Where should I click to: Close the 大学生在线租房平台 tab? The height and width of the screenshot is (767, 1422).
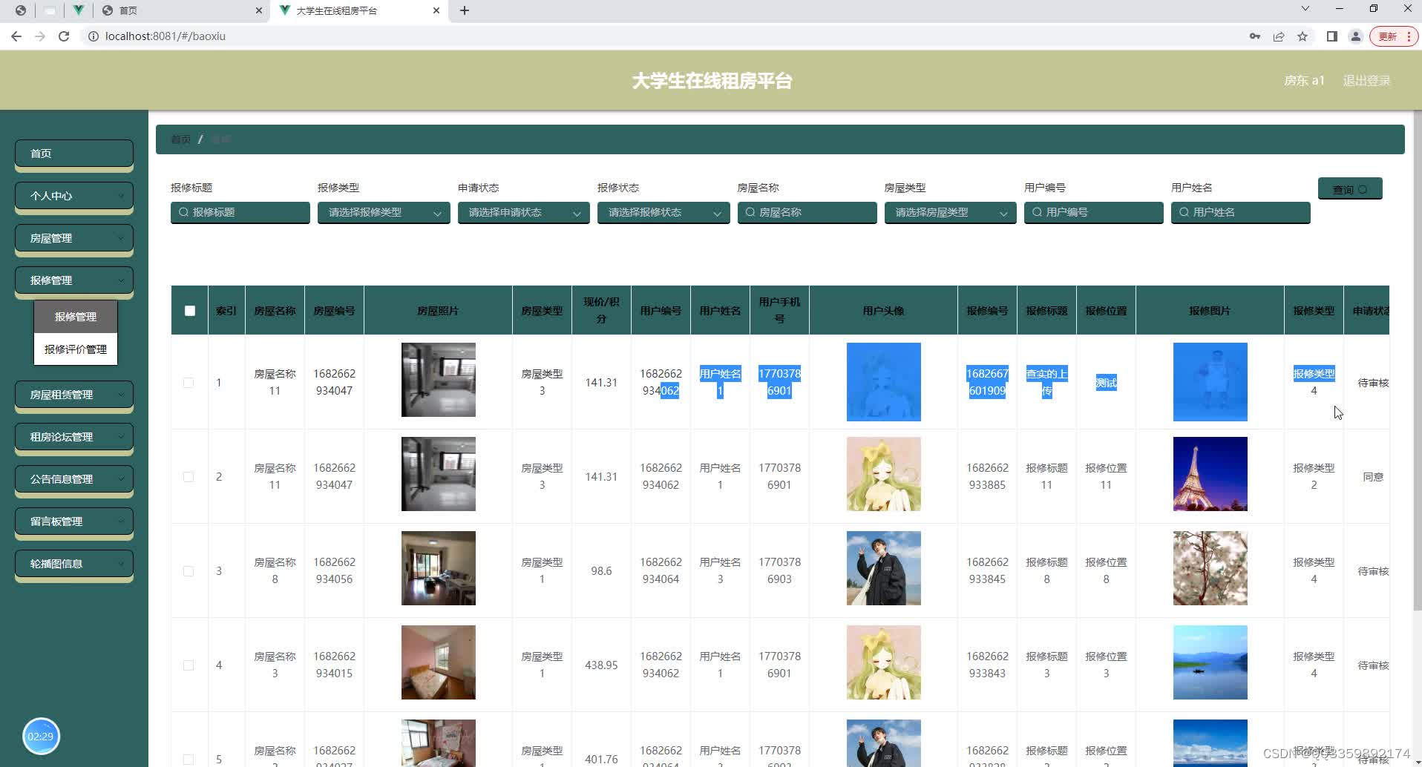(436, 10)
